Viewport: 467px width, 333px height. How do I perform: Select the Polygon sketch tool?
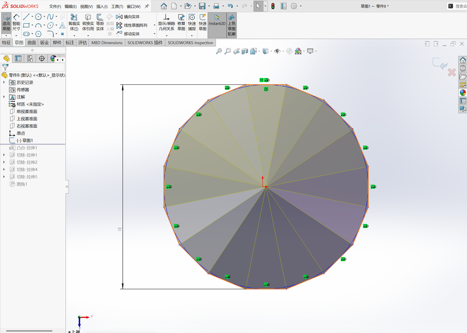pyautogui.click(x=38, y=34)
